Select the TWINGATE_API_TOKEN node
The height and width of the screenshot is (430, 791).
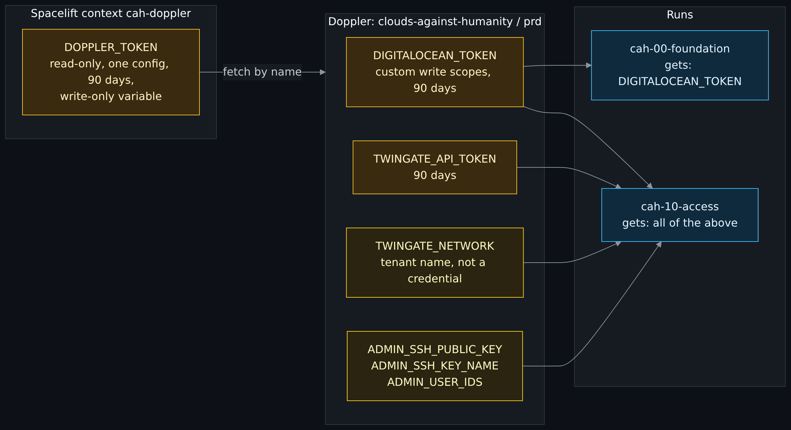point(435,167)
